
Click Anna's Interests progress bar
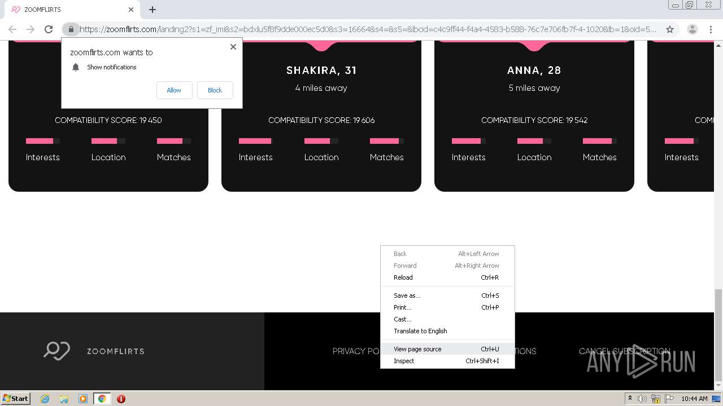(469, 141)
